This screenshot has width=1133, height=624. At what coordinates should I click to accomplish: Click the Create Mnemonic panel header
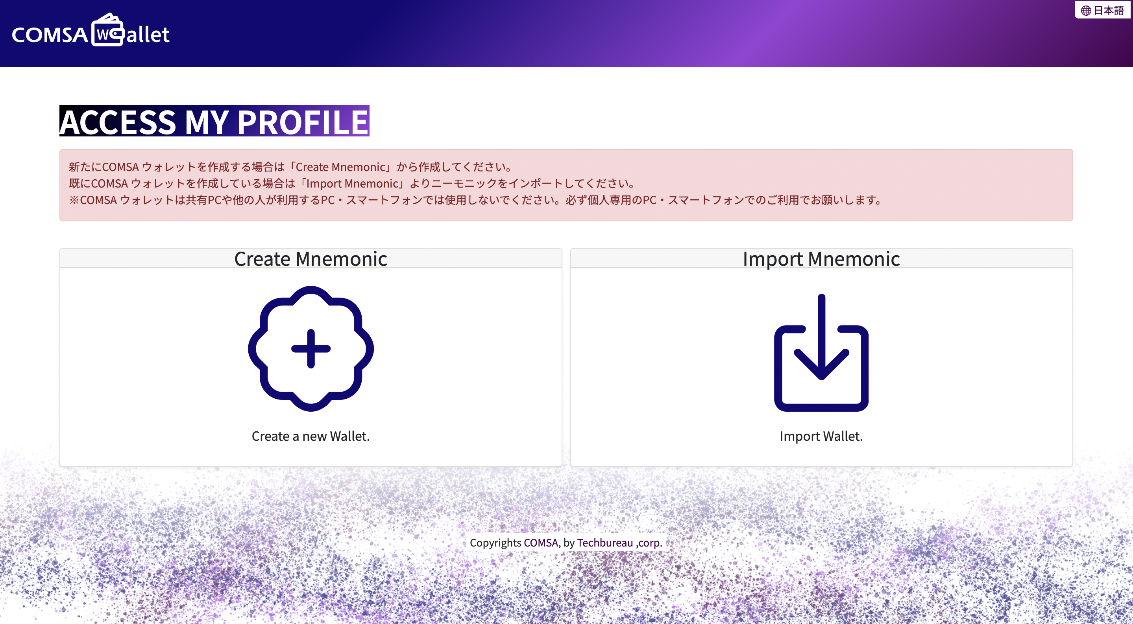coord(311,258)
